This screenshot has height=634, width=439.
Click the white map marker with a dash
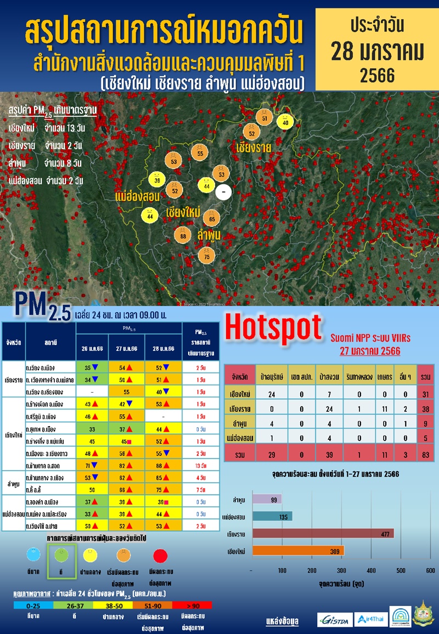[223, 193]
